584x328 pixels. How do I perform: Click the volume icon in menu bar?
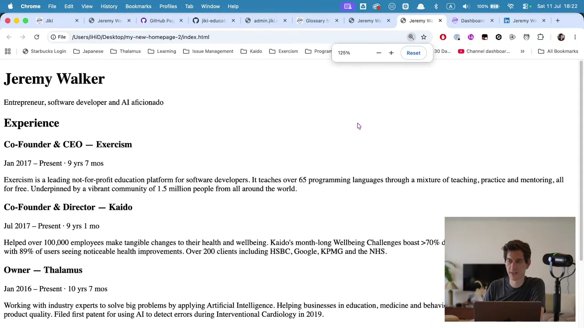click(x=466, y=6)
